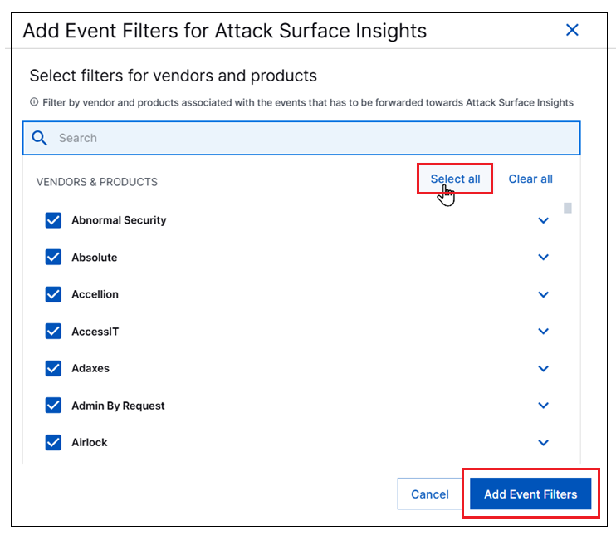Uncheck the Admin By Request checkbox
The height and width of the screenshot is (536, 616).
[53, 406]
